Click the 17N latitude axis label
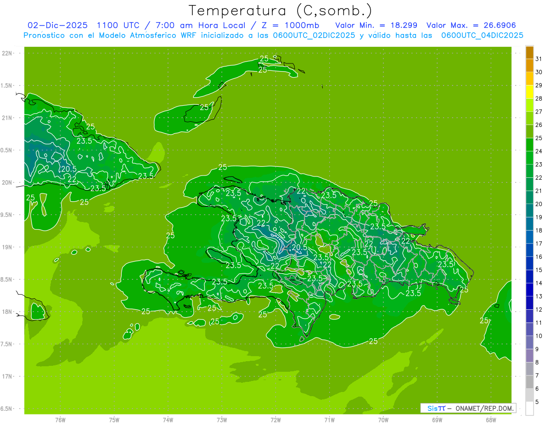Viewport: 551px width, 426px height. 8,376
